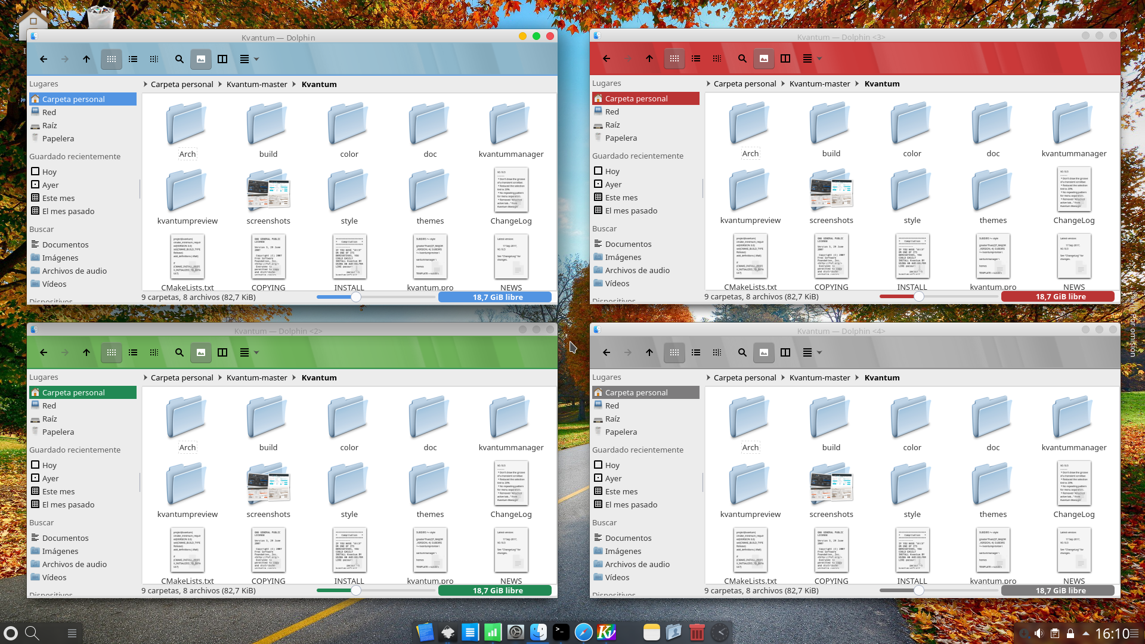The height and width of the screenshot is (644, 1145).
Task: Go up one folder in red Dolphin <3> window
Action: (x=649, y=58)
